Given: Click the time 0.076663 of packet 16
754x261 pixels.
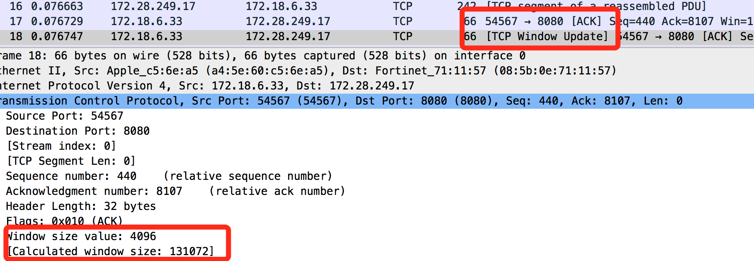Looking at the screenshot, I should pyautogui.click(x=57, y=6).
